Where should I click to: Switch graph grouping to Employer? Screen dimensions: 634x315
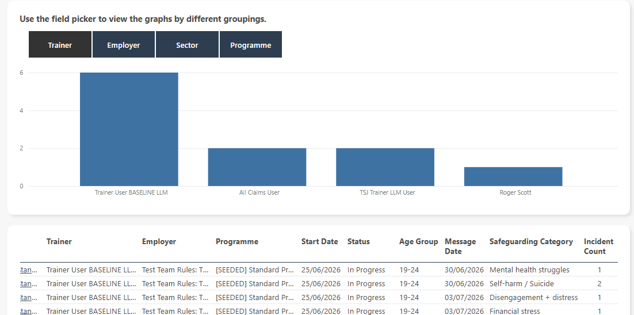coord(123,44)
